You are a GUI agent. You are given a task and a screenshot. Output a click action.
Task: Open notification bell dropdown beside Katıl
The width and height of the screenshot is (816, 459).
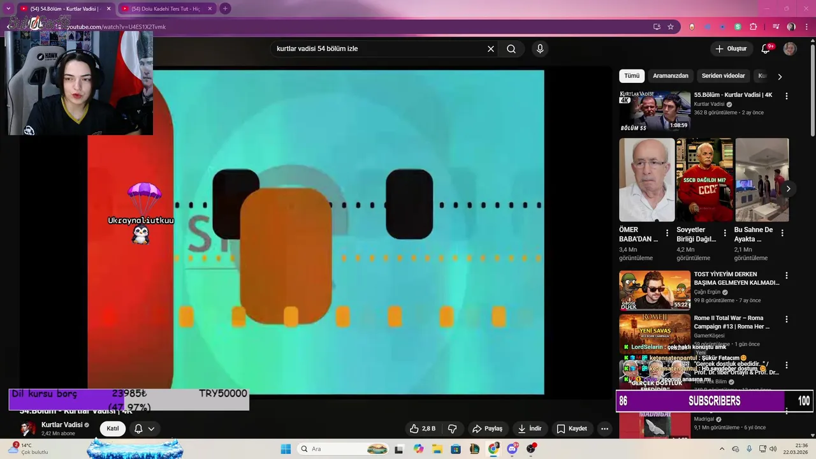tap(145, 428)
